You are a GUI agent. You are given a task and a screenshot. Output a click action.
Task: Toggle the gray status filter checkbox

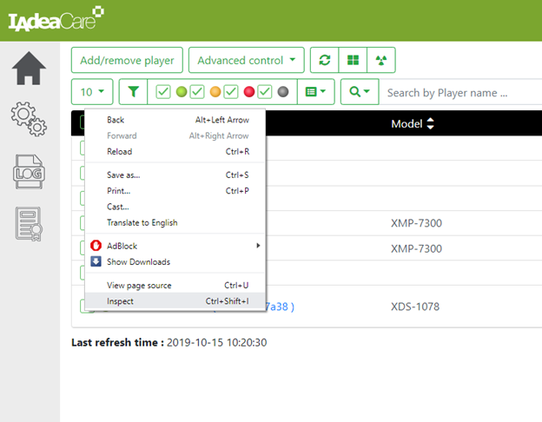point(265,91)
